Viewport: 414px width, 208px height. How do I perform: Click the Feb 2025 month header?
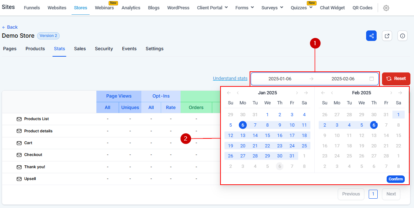[x=361, y=93]
